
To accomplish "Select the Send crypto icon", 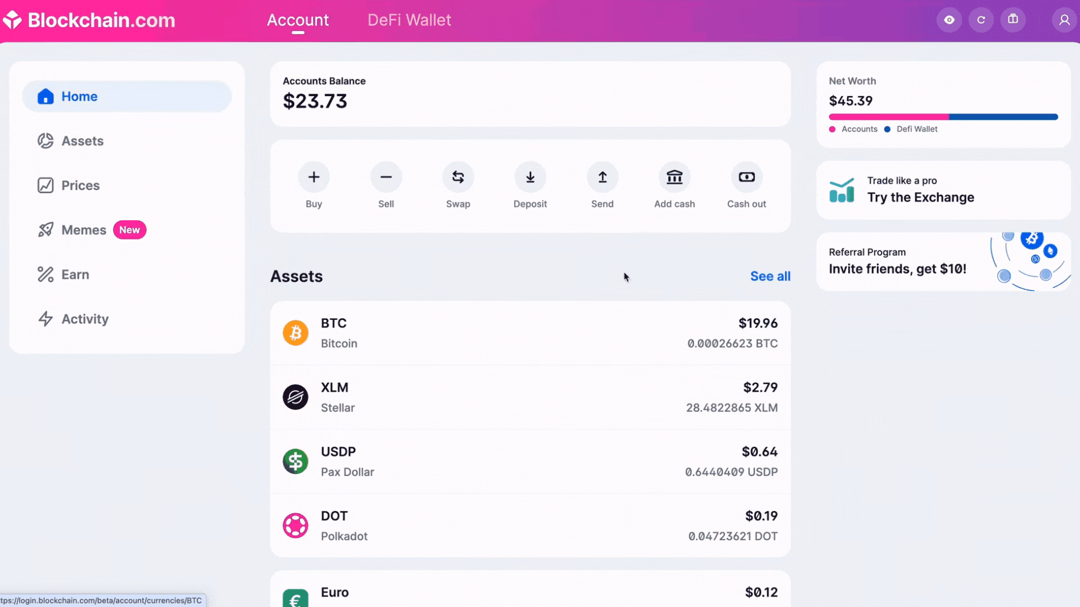I will (x=602, y=176).
